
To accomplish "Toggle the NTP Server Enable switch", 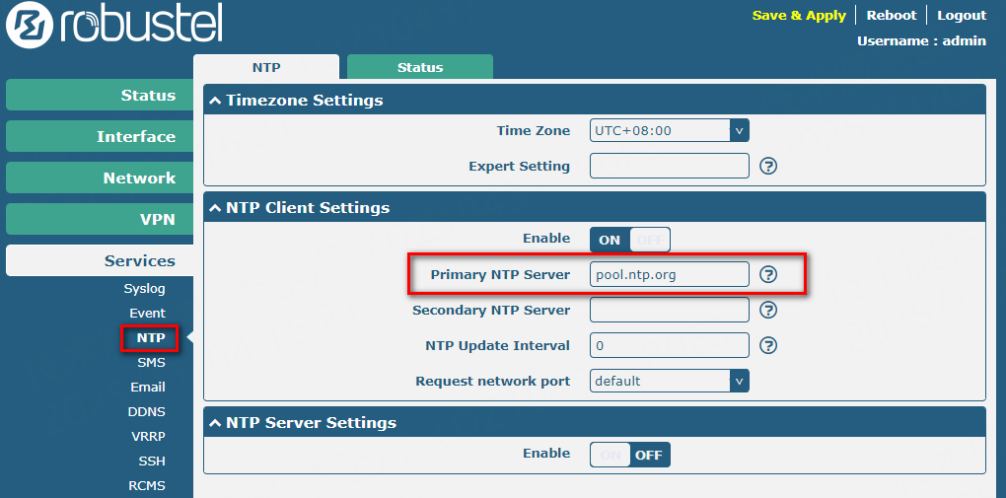I will (629, 455).
